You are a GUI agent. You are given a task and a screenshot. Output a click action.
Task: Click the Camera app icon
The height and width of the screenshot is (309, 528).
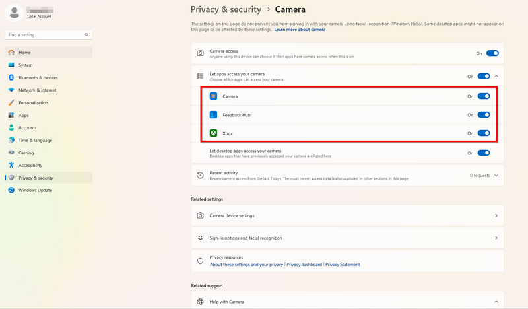[213, 96]
